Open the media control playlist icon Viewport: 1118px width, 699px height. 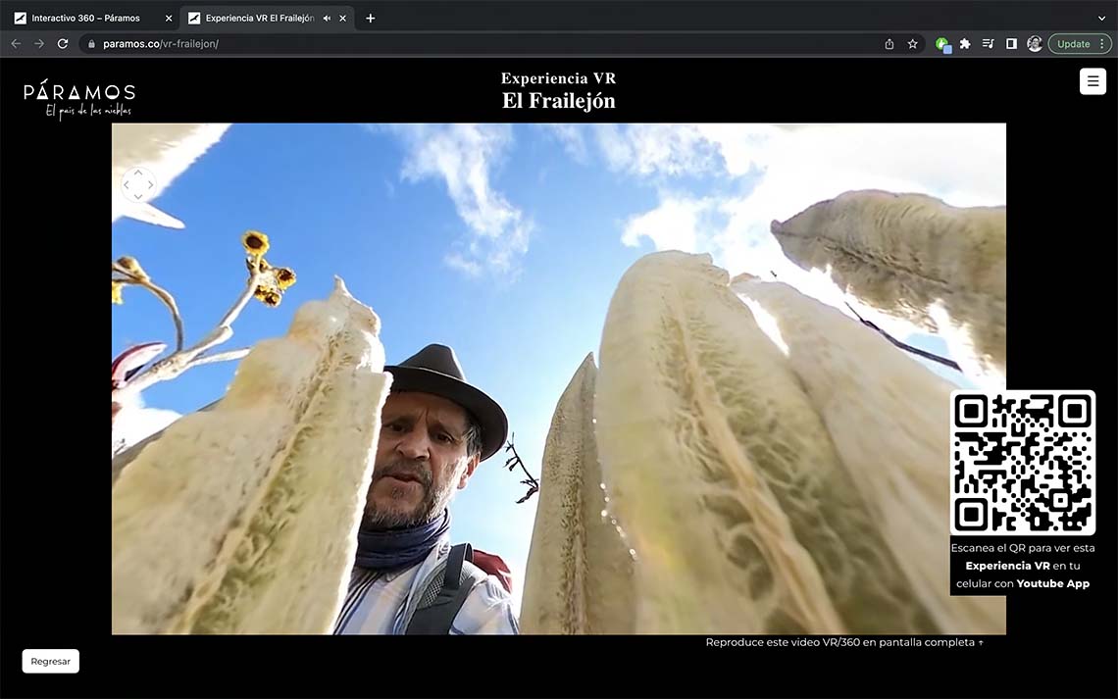click(x=988, y=44)
